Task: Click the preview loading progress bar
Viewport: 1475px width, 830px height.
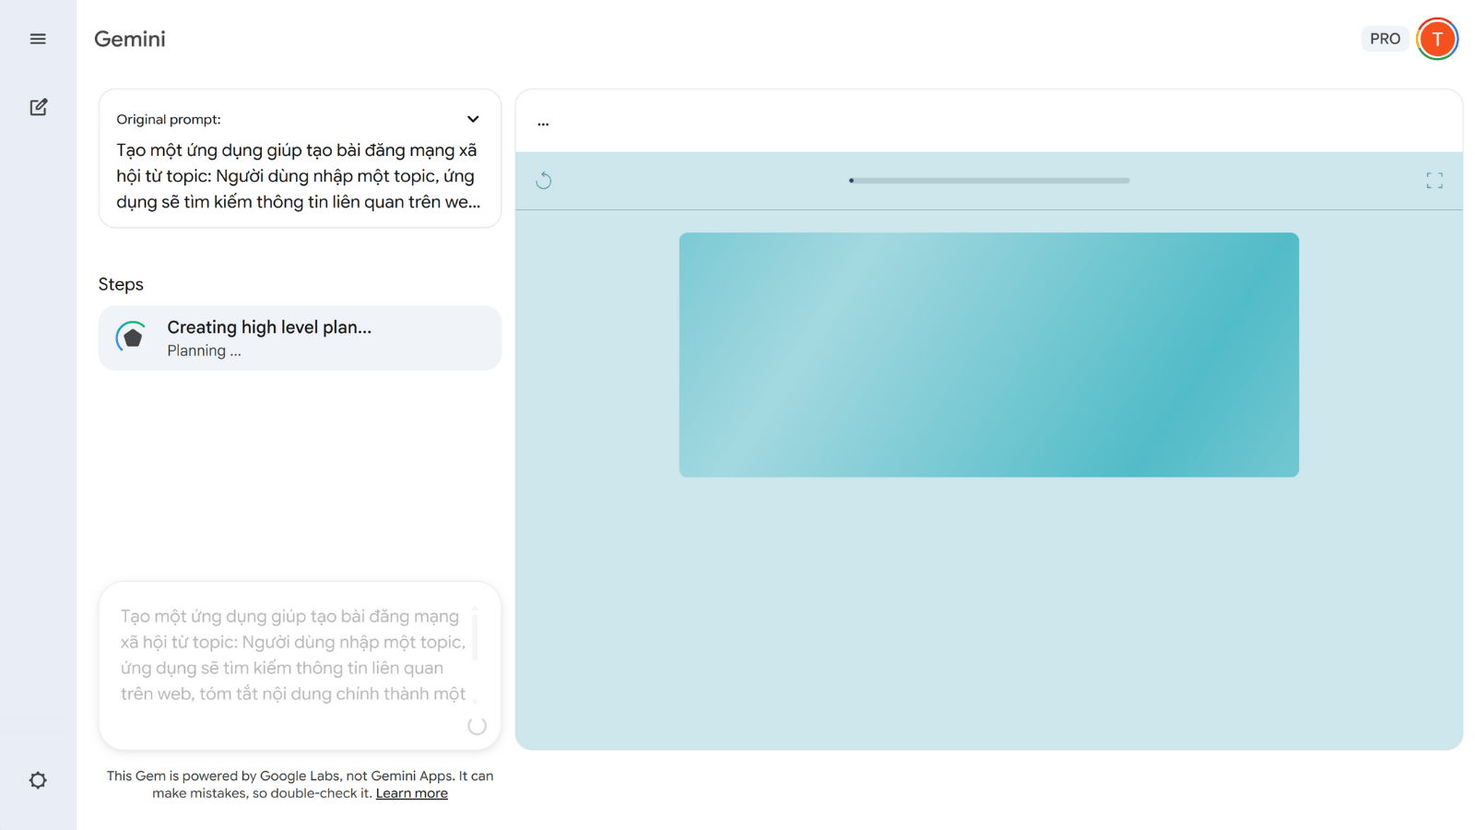Action: click(988, 181)
